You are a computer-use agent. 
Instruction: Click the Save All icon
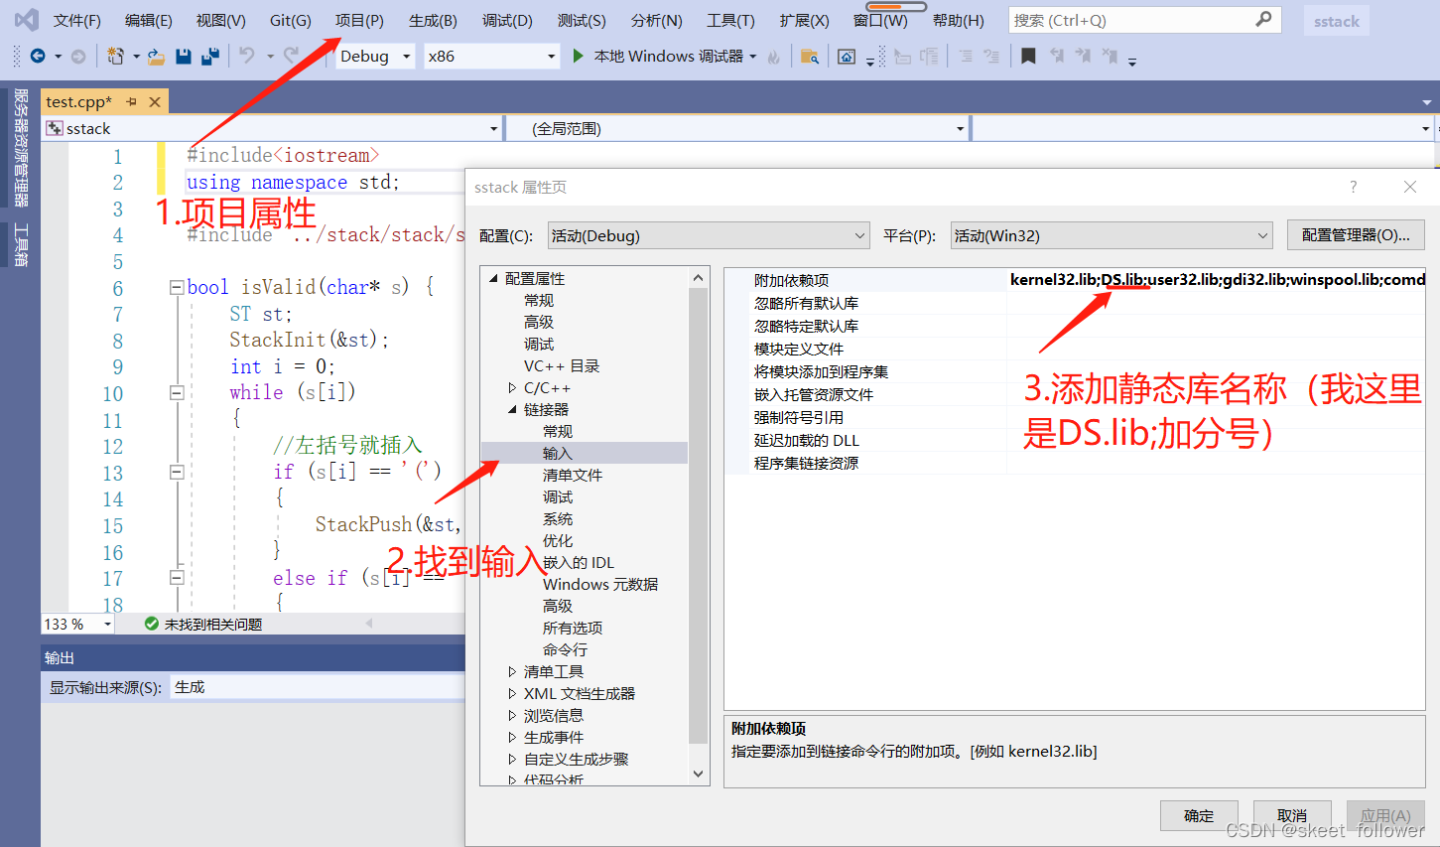(209, 56)
